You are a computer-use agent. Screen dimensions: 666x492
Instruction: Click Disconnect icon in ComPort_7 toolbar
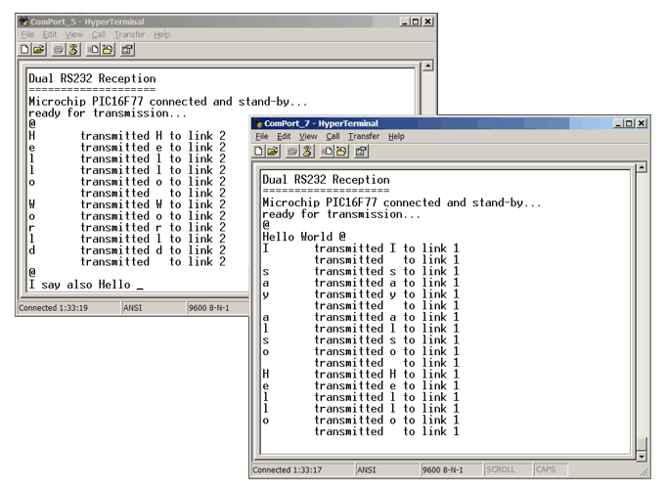point(306,151)
